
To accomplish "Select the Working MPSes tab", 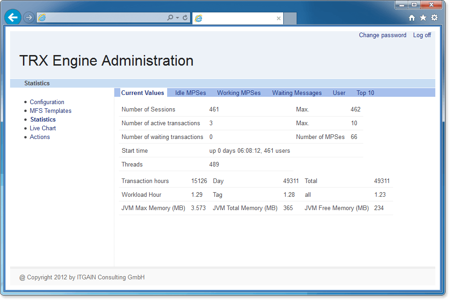I will click(x=239, y=93).
